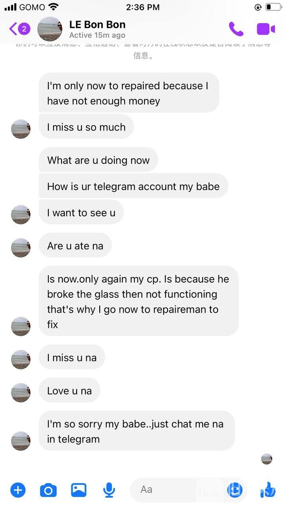Tap the "Love u na" message bubble
Image resolution: width=286 pixels, height=508 pixels.
69,391
